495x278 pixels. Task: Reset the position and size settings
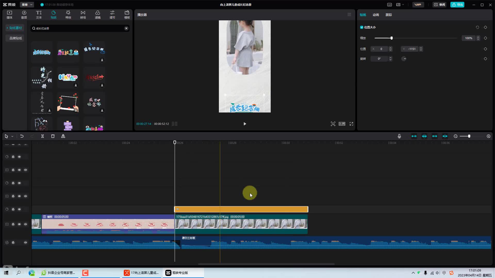click(477, 27)
